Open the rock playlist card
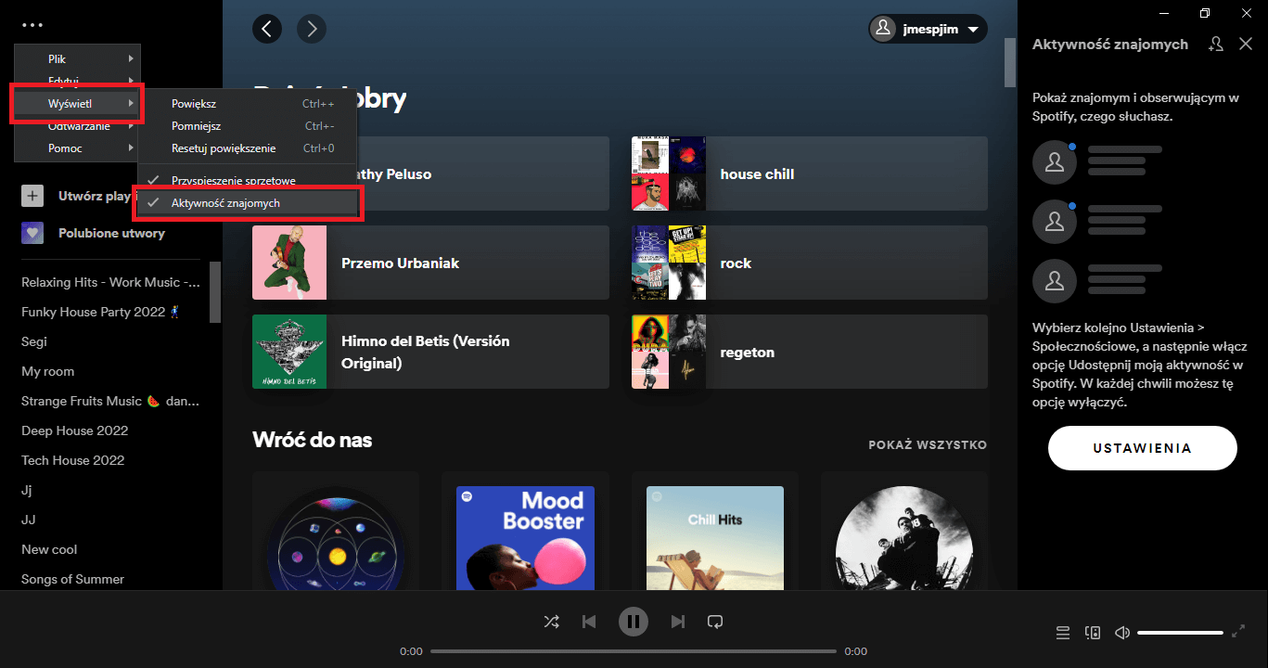This screenshot has width=1268, height=668. [x=810, y=263]
